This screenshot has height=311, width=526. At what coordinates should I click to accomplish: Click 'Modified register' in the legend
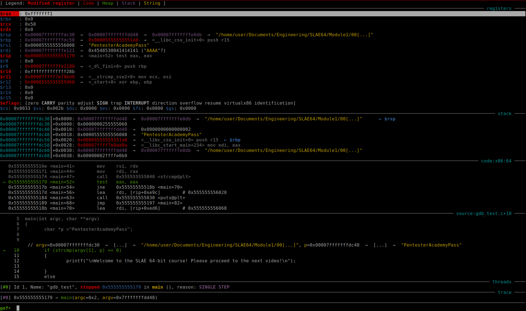tap(51, 3)
